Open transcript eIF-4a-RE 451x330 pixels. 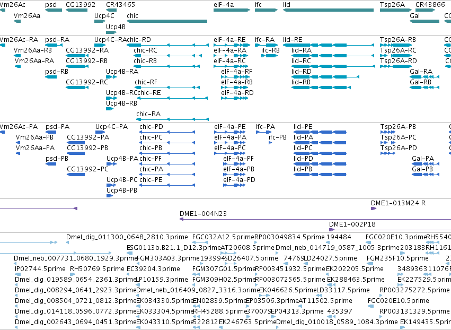(x=232, y=45)
